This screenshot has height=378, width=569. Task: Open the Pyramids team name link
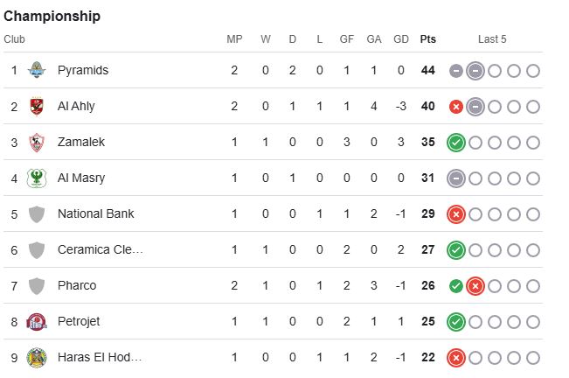pos(83,70)
